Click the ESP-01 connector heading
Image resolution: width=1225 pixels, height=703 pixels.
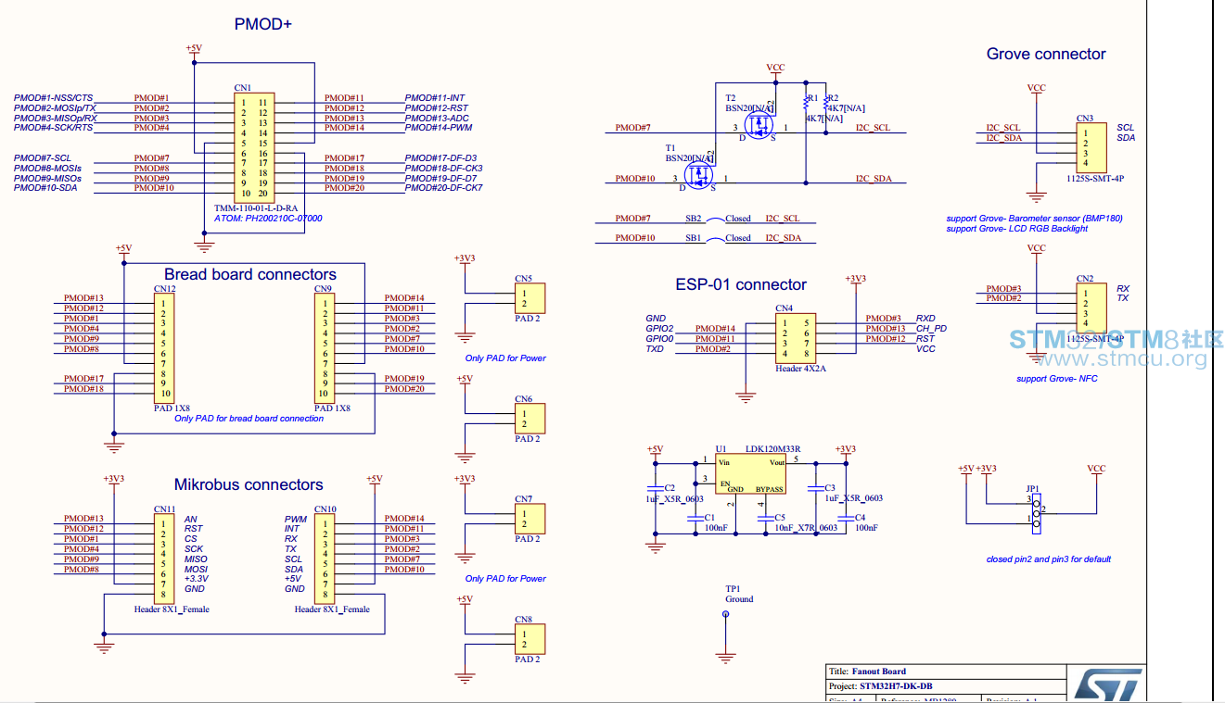(x=741, y=284)
